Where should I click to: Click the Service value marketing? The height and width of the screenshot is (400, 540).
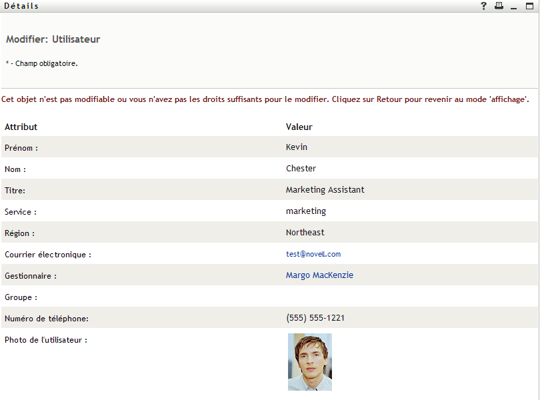pyautogui.click(x=306, y=211)
